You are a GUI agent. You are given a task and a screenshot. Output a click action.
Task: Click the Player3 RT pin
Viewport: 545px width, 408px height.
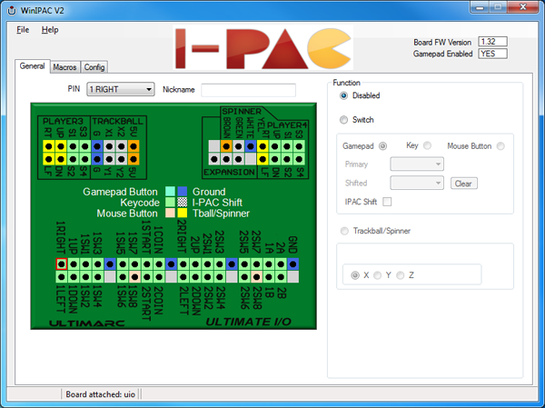pyautogui.click(x=49, y=146)
